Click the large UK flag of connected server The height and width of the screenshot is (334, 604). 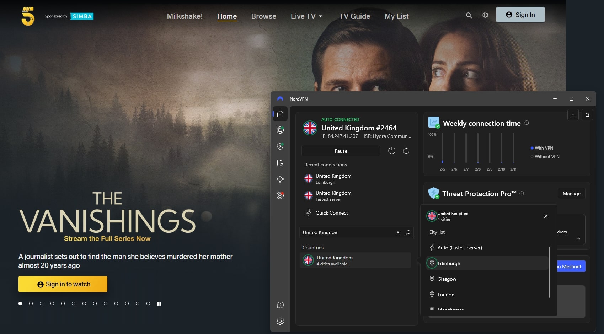310,128
